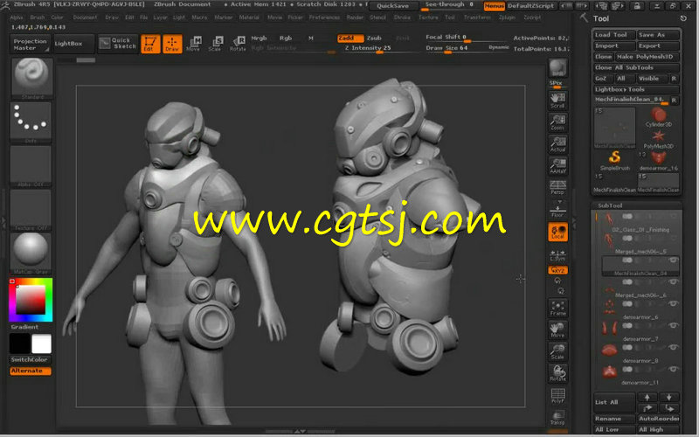Select the SimpleBrush tool
This screenshot has width=699, height=437.
click(x=615, y=161)
